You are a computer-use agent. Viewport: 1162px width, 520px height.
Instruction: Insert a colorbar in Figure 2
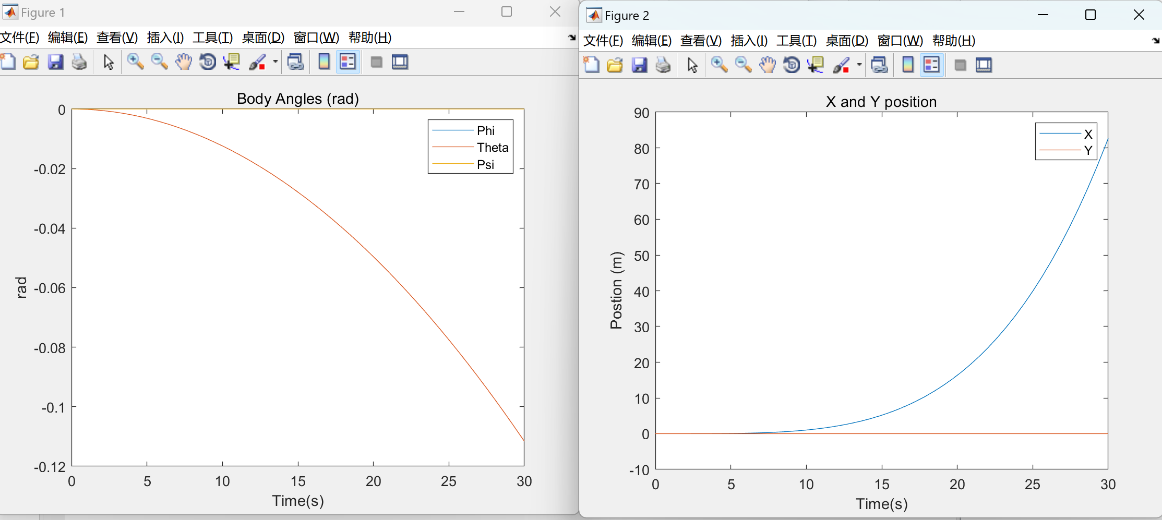pyautogui.click(x=907, y=65)
